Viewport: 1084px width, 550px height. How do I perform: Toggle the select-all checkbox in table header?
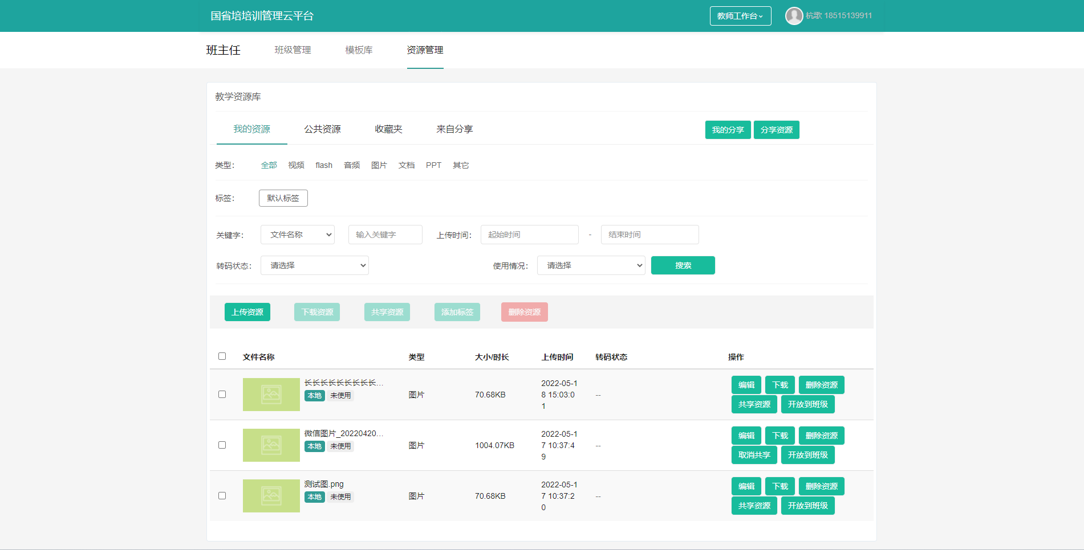pos(222,356)
